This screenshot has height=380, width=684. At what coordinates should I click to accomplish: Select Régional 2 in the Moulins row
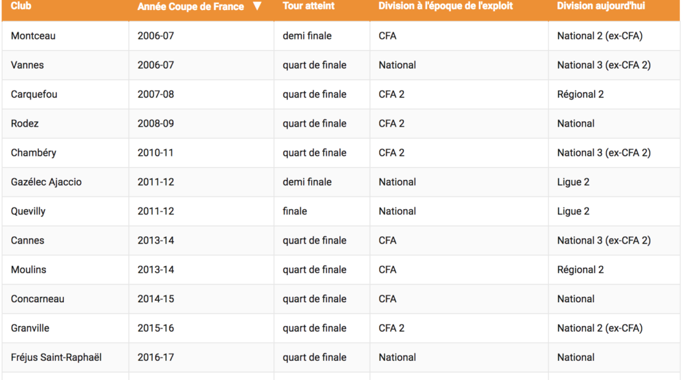pos(580,269)
